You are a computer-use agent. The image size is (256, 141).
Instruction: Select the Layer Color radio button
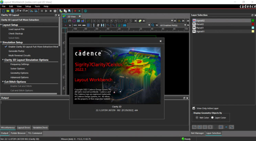(212, 117)
